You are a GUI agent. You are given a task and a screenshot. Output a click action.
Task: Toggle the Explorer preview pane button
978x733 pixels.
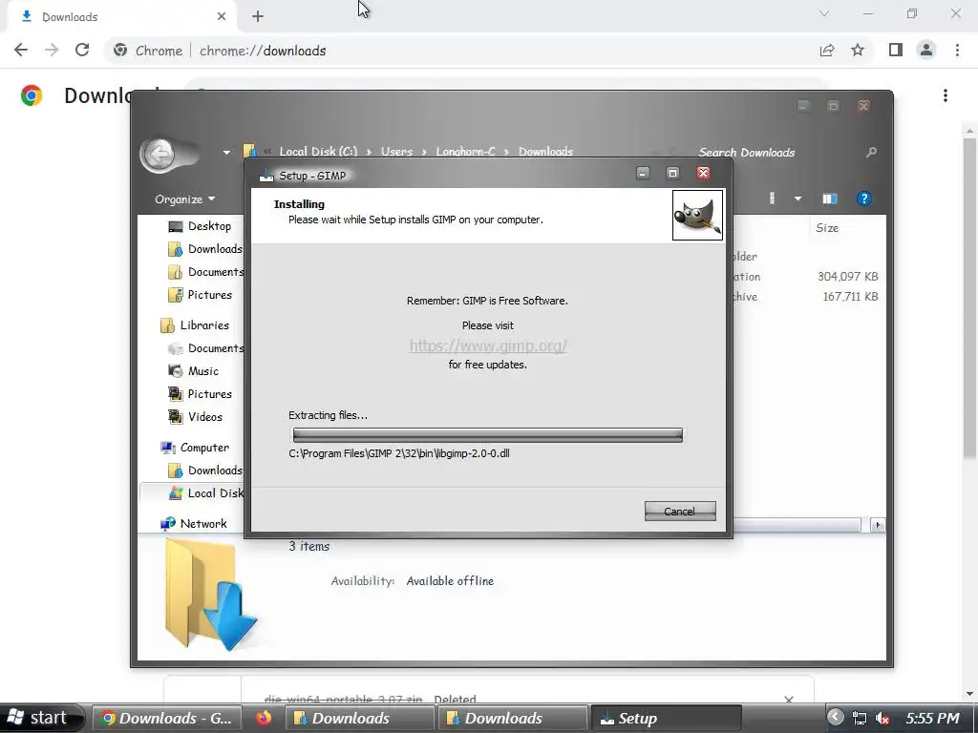pos(830,199)
